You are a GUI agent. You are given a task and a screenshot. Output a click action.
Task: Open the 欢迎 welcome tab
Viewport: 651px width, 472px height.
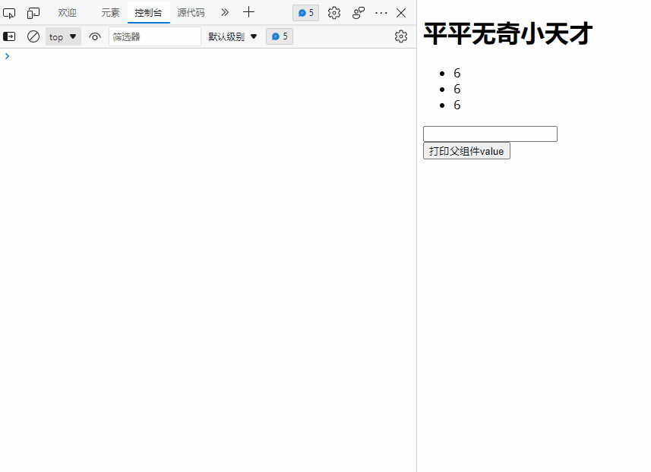(x=67, y=12)
